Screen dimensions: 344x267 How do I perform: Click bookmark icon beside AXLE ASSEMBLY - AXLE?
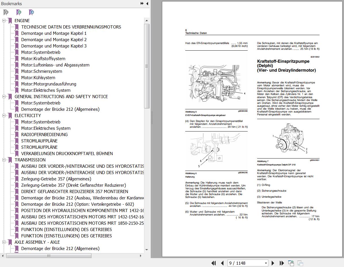click(x=10, y=242)
